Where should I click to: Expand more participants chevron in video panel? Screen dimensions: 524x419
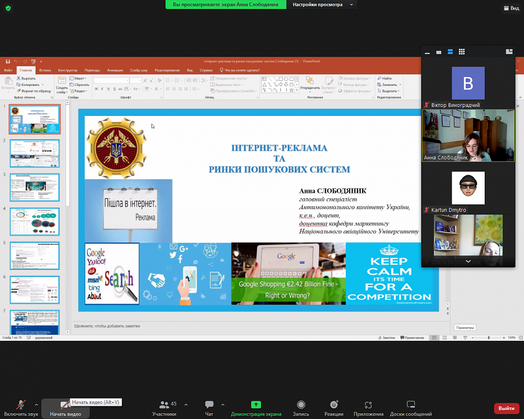click(x=468, y=262)
